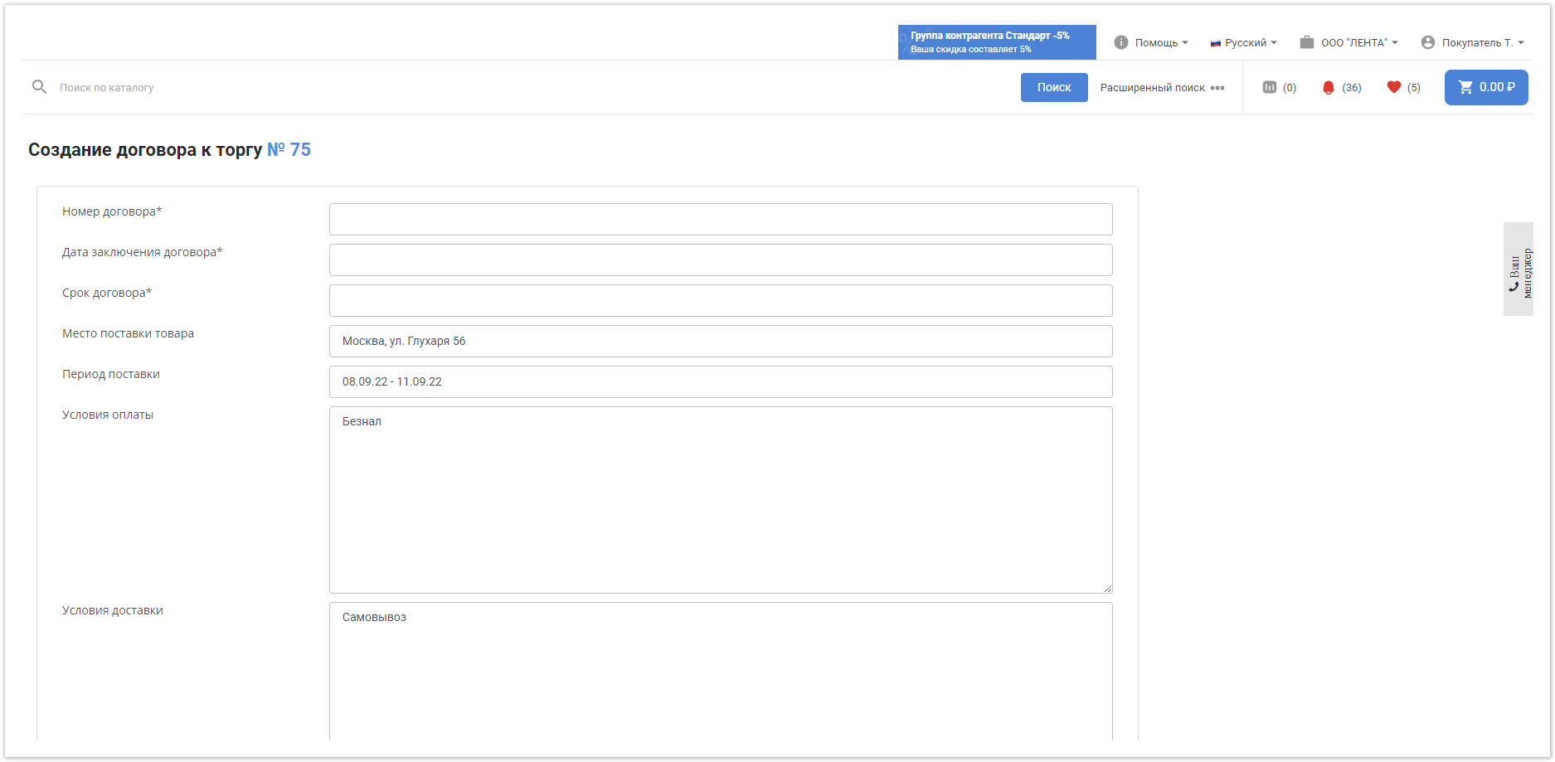This screenshot has width=1555, height=762.
Task: Open the shopping cart 0.00 ₽
Action: click(1485, 87)
